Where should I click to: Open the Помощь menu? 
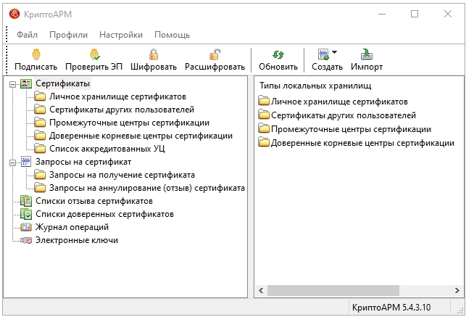point(172,35)
